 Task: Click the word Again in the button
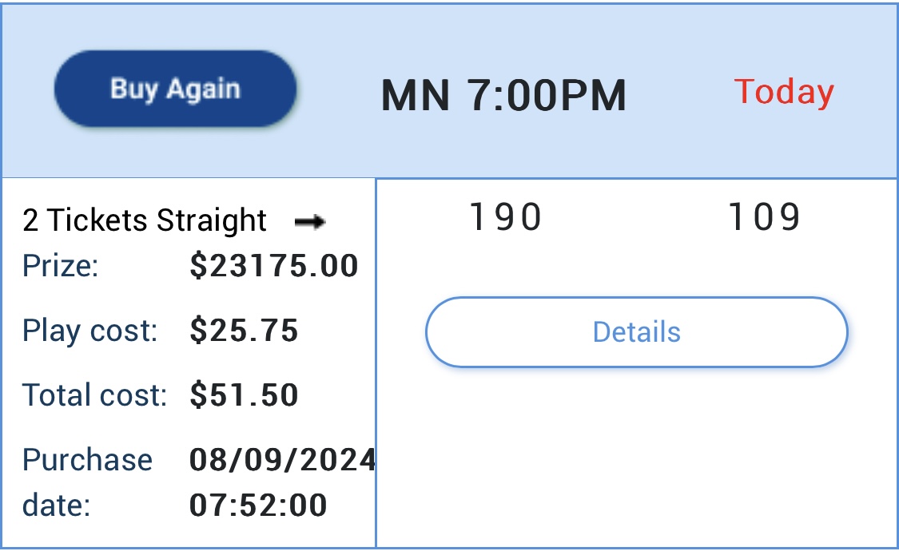pos(204,90)
